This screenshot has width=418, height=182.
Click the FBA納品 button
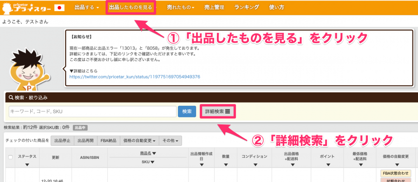click(x=109, y=140)
